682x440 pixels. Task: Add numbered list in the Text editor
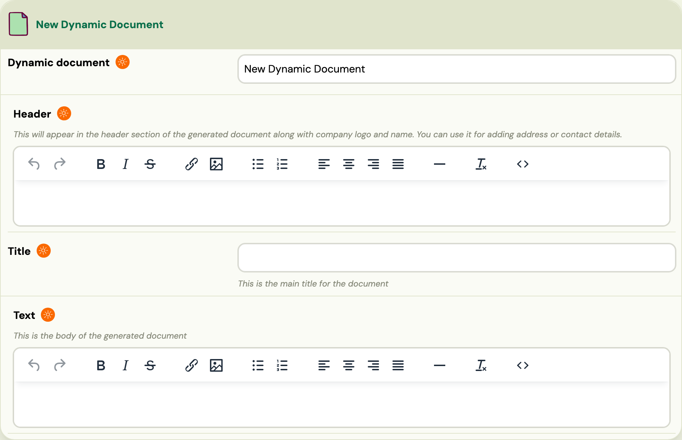[x=283, y=365]
